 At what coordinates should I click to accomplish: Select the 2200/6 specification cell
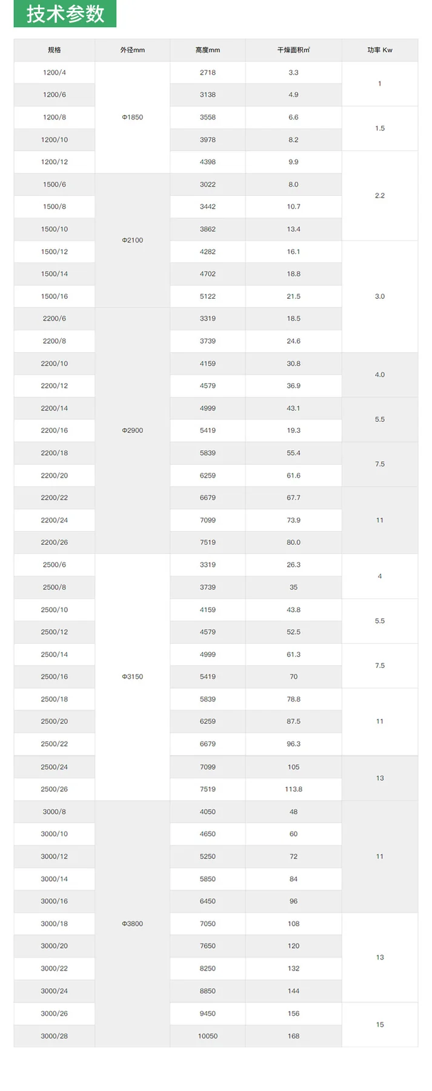pos(55,318)
